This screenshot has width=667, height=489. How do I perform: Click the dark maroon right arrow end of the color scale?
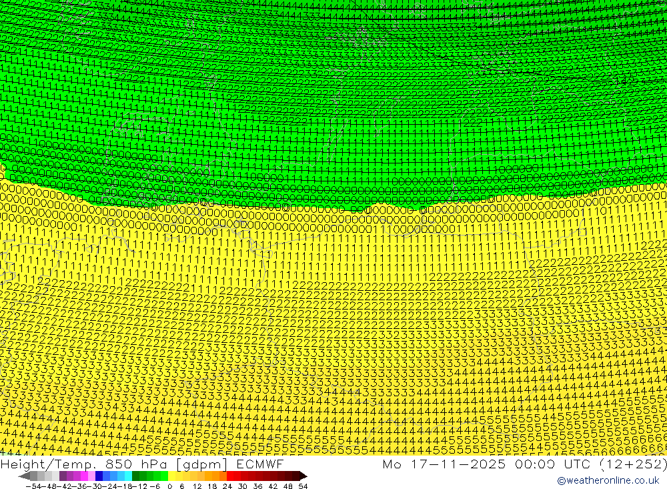tap(303, 476)
